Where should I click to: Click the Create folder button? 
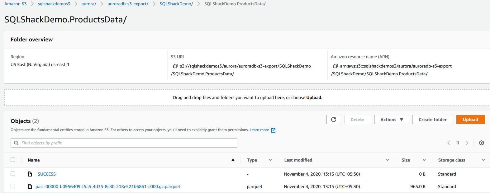coord(432,120)
